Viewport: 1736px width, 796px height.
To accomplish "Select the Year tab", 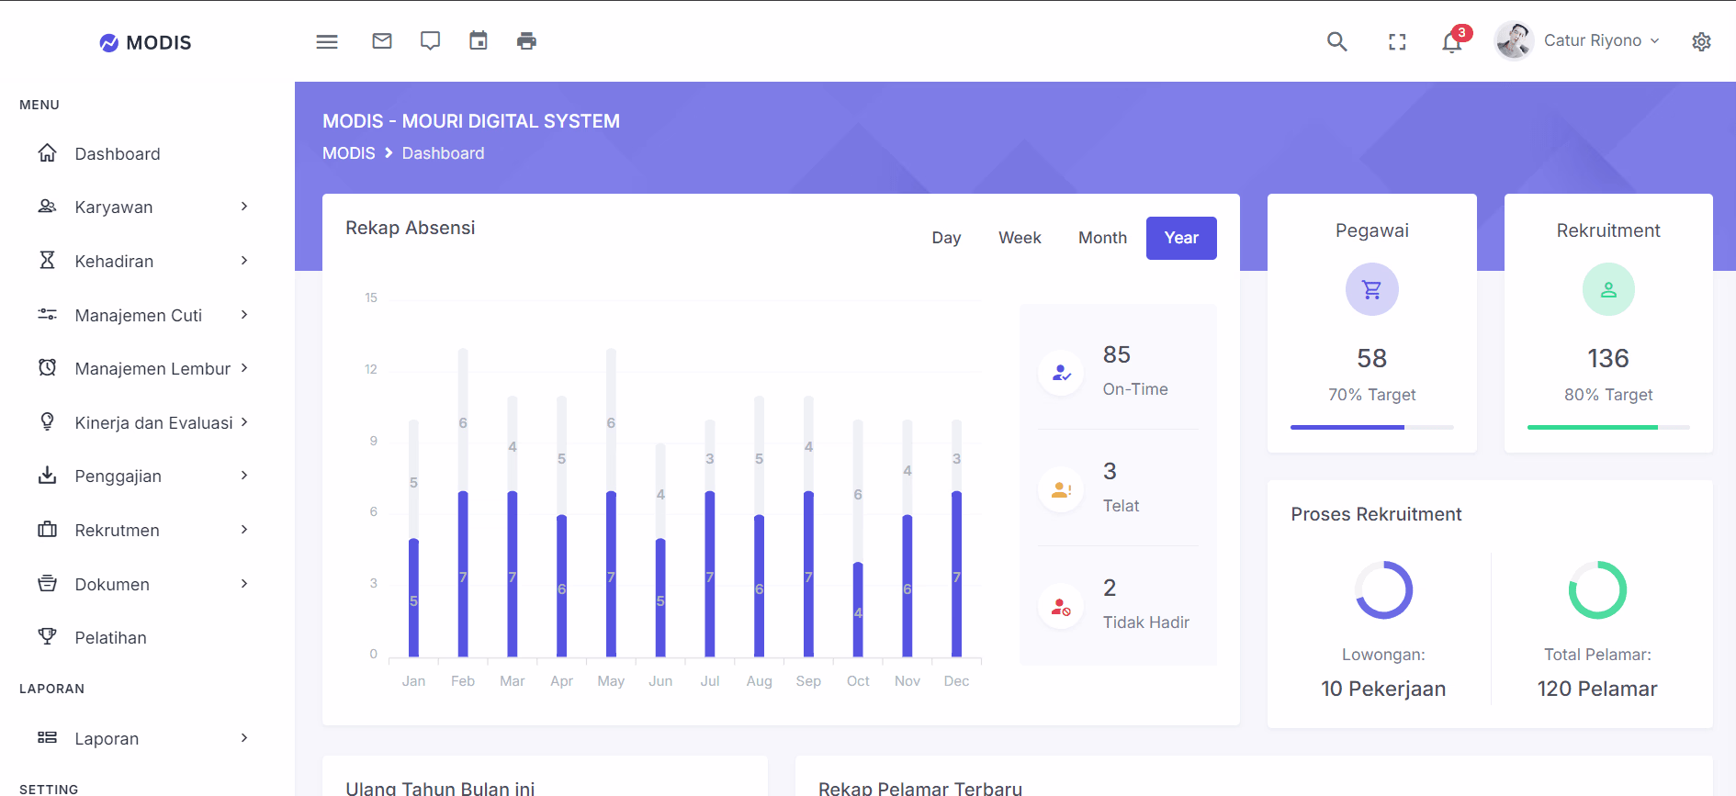I will pyautogui.click(x=1181, y=238).
